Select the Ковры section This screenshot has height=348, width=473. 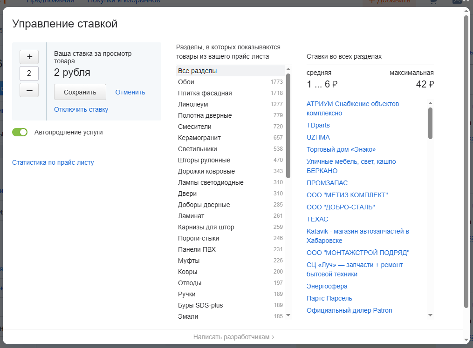coord(230,271)
